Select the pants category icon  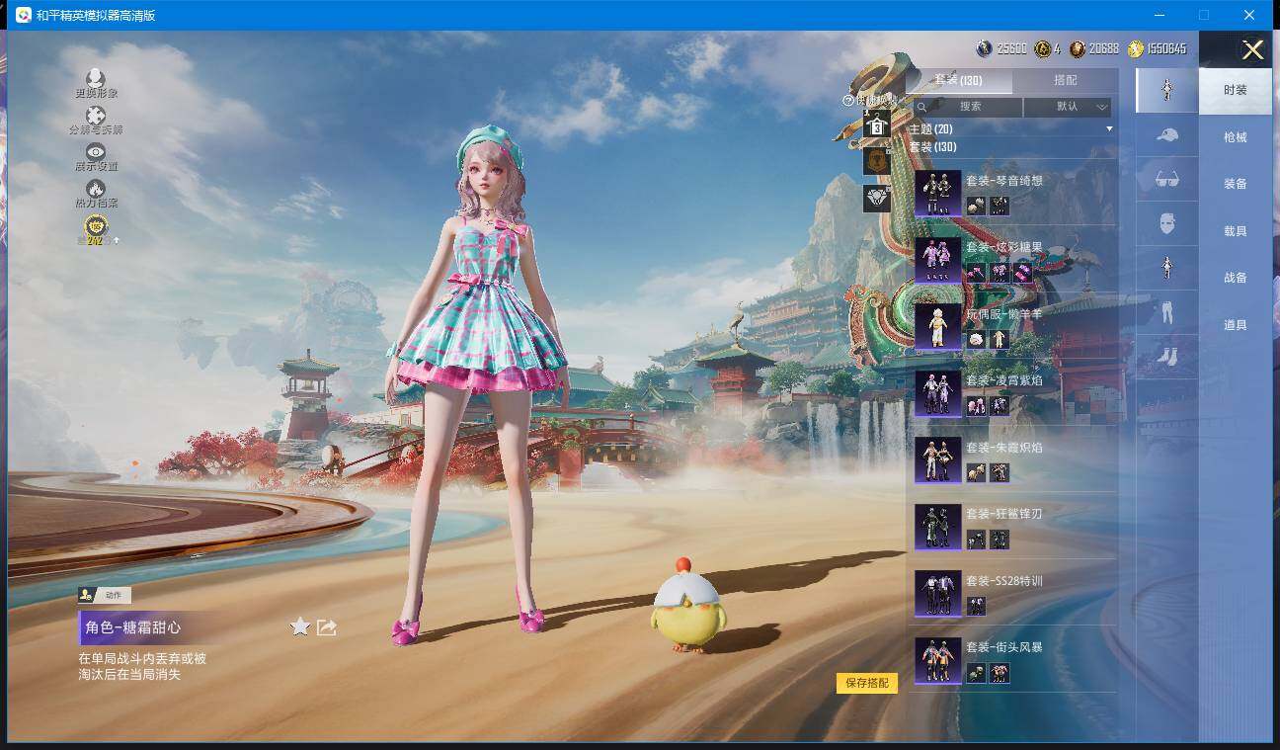point(1166,313)
